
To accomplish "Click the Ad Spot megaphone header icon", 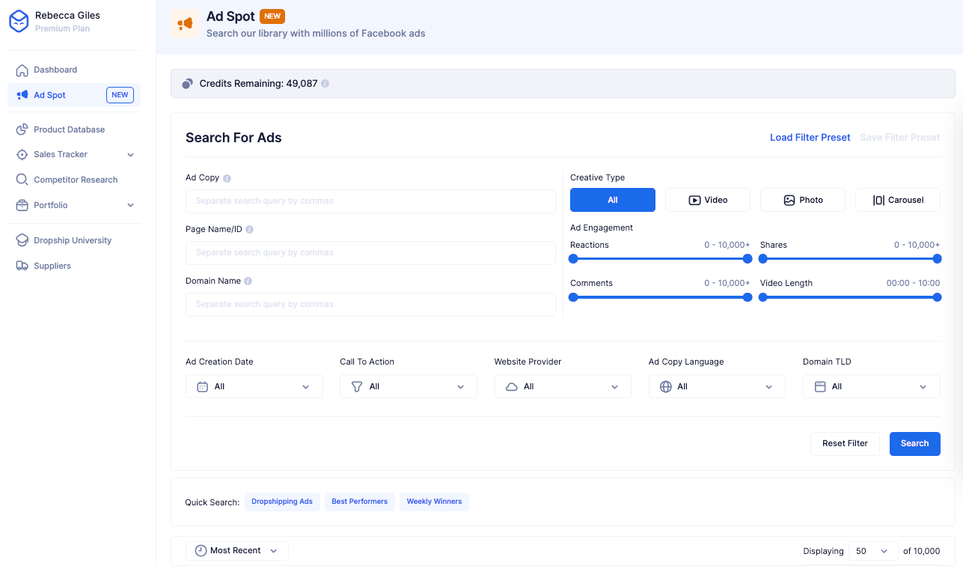I will click(185, 24).
